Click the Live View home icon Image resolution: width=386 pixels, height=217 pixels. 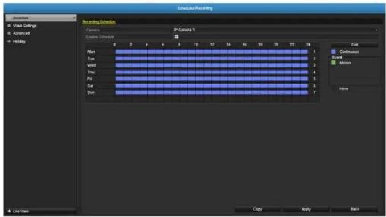click(x=9, y=211)
